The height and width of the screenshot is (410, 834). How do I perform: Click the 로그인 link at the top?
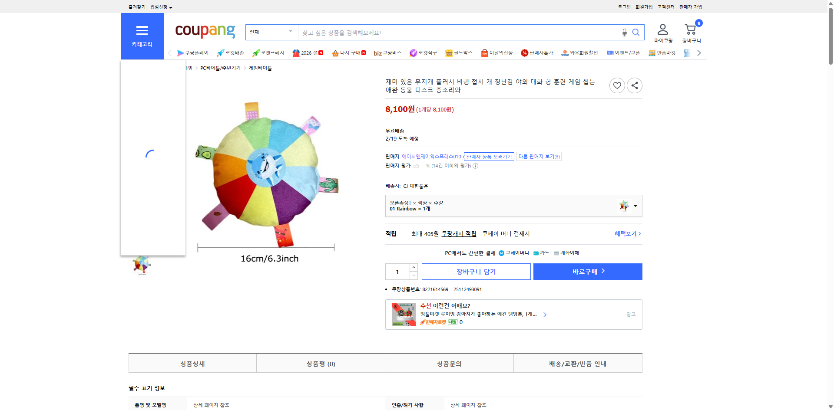624,7
